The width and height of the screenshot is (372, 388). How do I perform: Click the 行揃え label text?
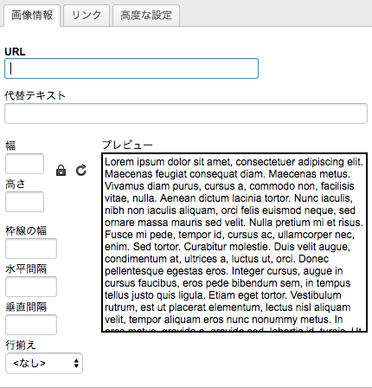tap(21, 345)
